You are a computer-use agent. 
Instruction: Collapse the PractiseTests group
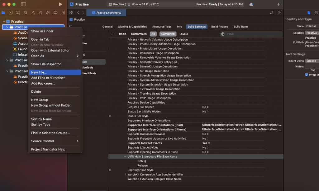click(x=7, y=60)
